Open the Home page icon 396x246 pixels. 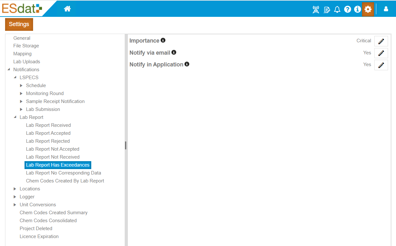[67, 9]
